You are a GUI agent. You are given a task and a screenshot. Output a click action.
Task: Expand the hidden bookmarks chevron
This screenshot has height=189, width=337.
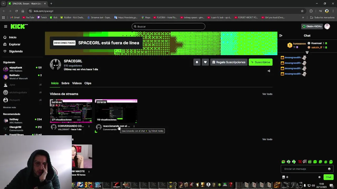tap(303, 18)
